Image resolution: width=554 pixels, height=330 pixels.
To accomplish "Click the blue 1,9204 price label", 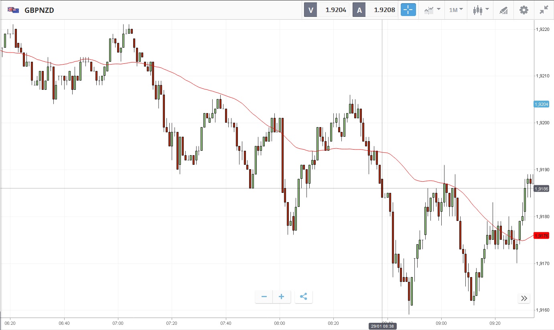I will [x=541, y=104].
